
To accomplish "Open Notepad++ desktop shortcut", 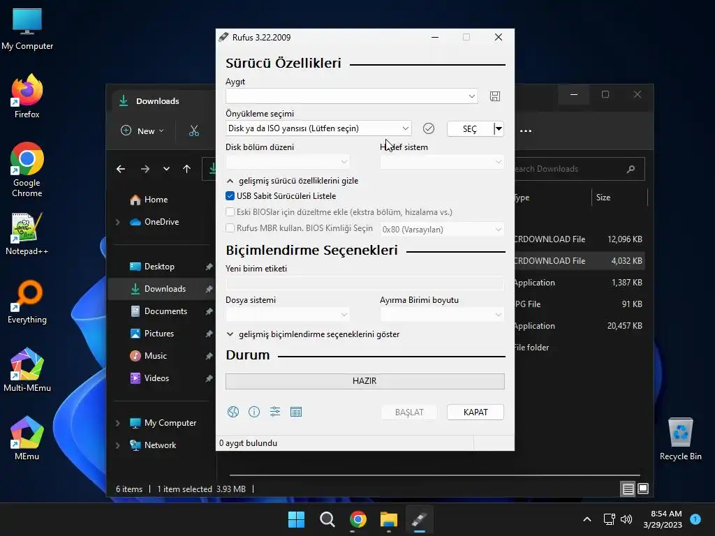I will pos(27,233).
